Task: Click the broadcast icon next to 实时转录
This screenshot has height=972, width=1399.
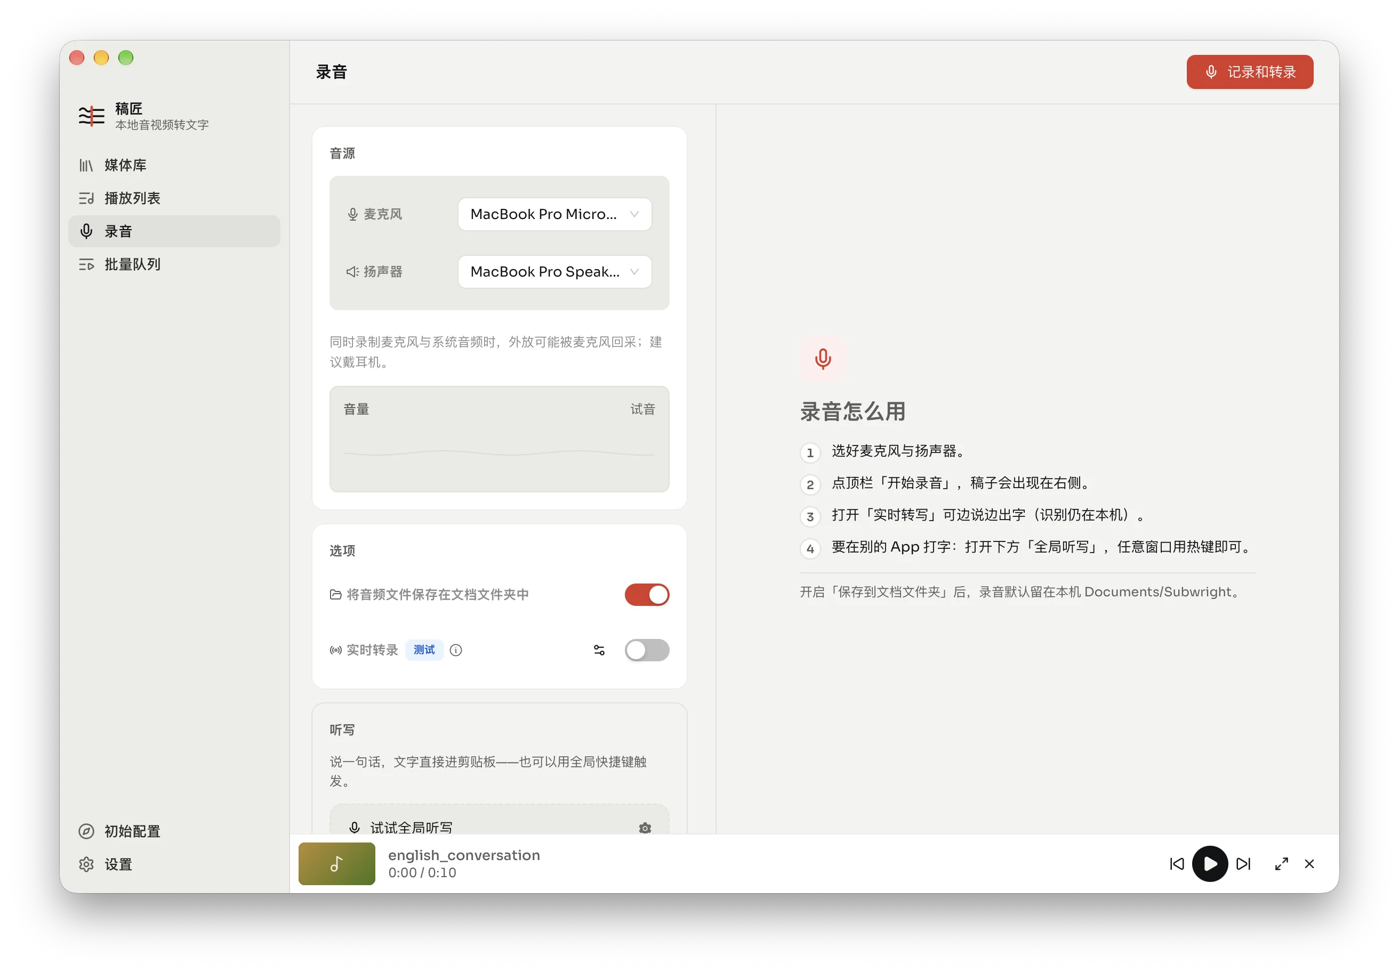Action: pyautogui.click(x=335, y=650)
